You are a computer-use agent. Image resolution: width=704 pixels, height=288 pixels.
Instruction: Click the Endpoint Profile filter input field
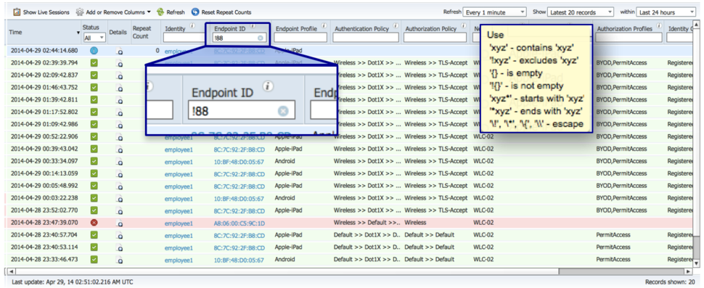tap(300, 38)
